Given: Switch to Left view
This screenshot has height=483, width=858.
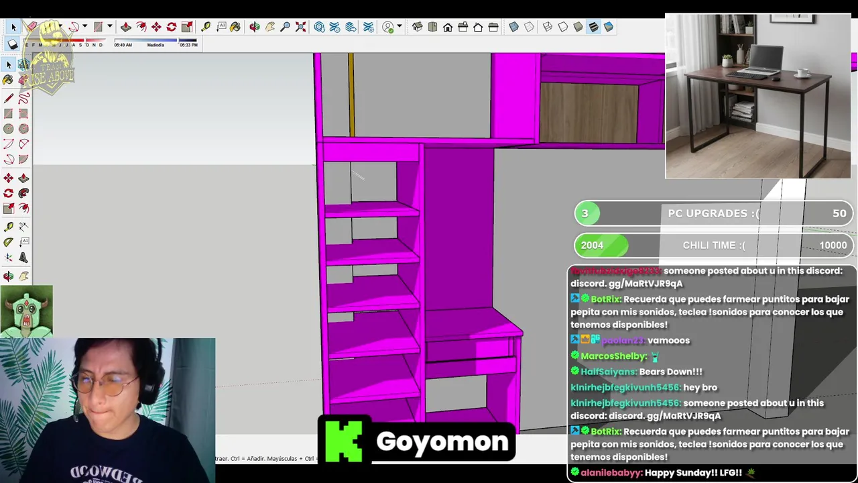Looking at the screenshot, I should pos(493,27).
